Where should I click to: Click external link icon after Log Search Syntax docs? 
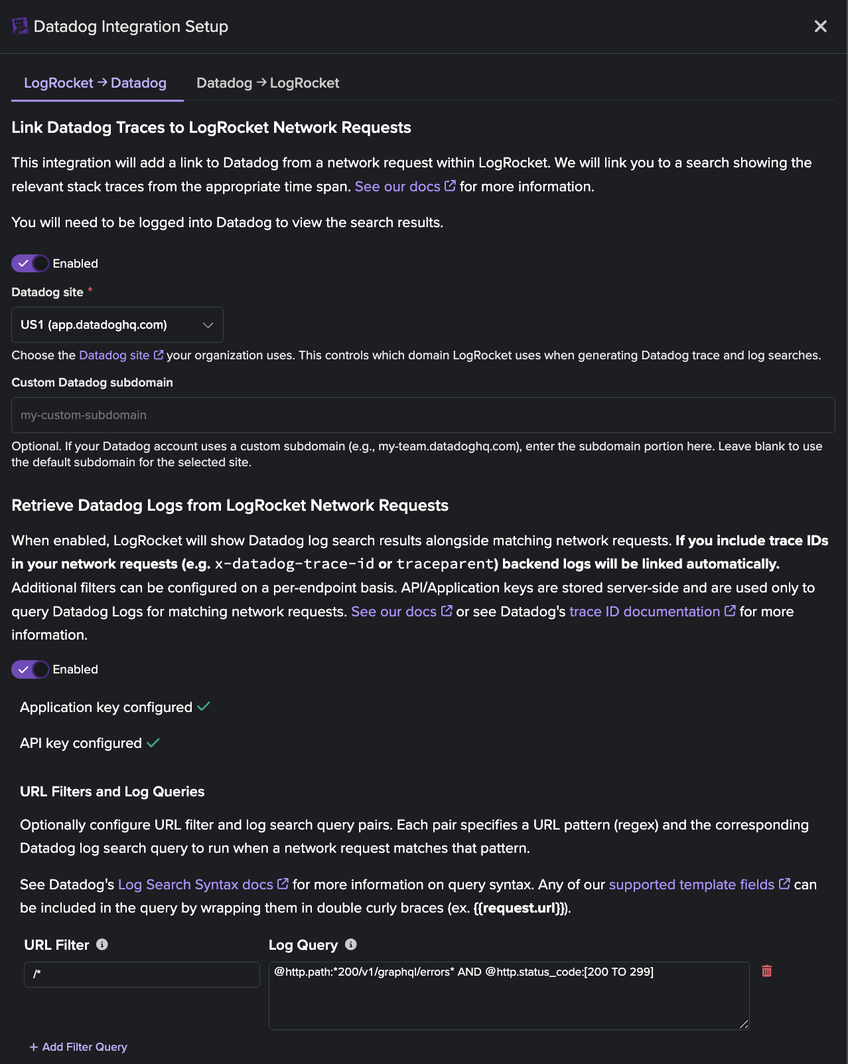(x=283, y=884)
